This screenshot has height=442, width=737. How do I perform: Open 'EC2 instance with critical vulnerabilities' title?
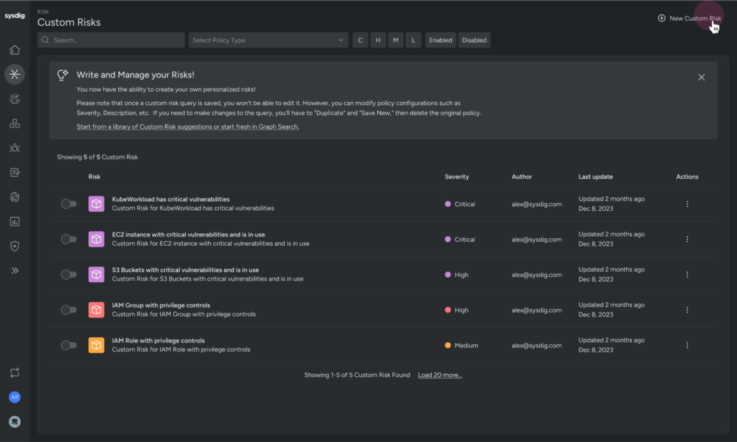point(188,235)
